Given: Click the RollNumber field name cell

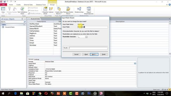Looking at the screenshot, I should tap(41, 24).
